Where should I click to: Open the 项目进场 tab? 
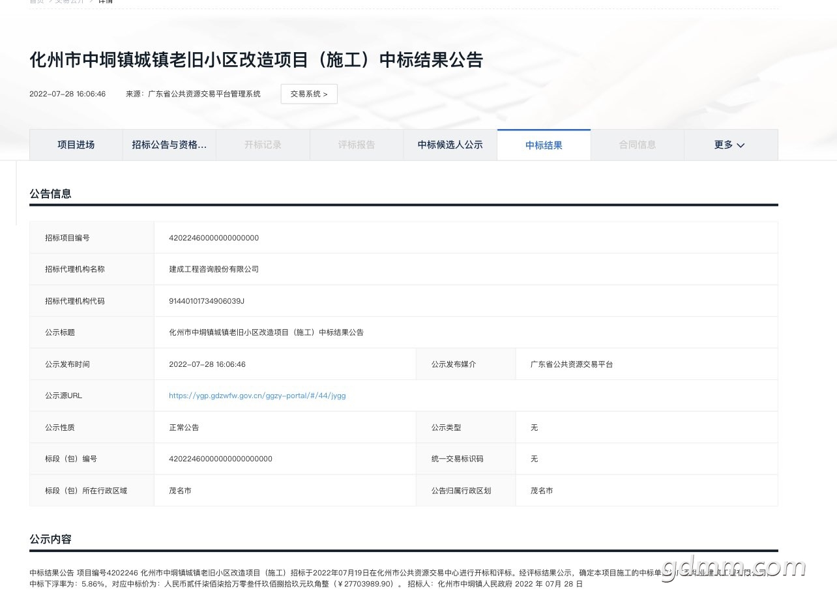coord(76,145)
